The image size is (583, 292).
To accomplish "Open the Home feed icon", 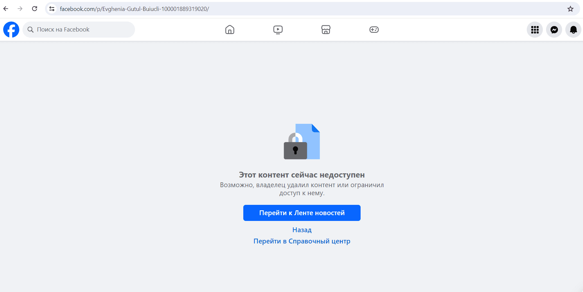I will point(229,30).
